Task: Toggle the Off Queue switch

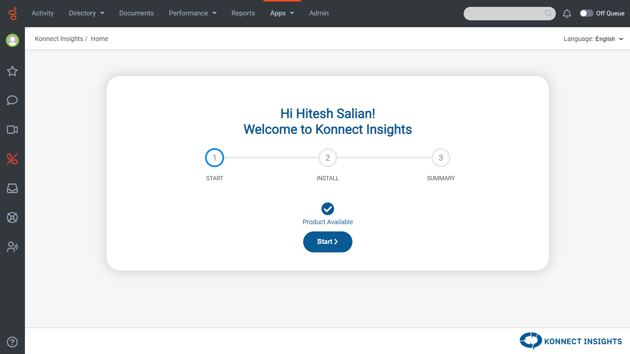Action: (x=586, y=13)
